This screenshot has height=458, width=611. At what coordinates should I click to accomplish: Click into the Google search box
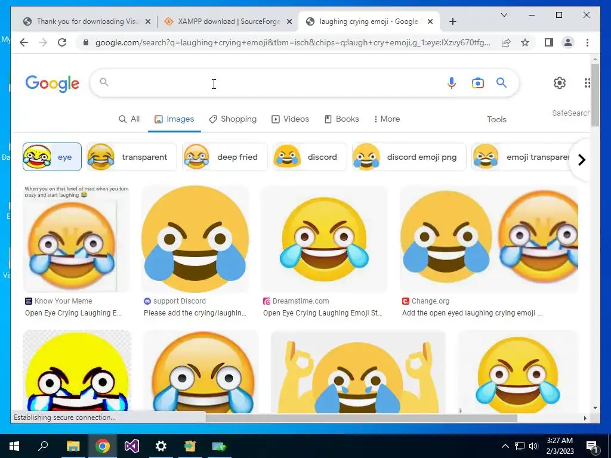tap(273, 83)
